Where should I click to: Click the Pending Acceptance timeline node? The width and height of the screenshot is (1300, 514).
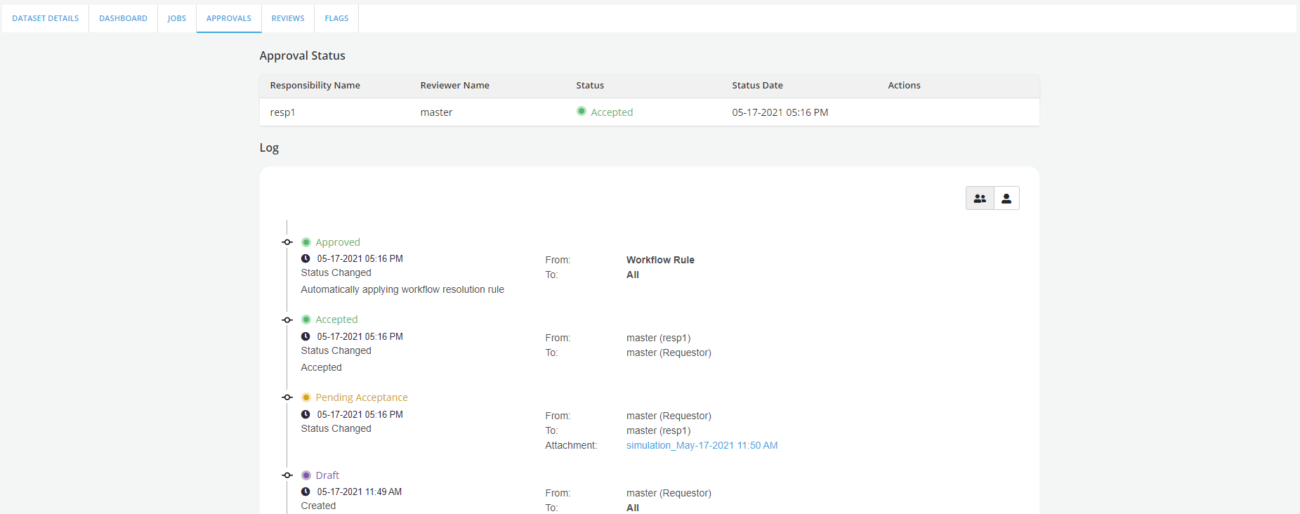click(x=287, y=397)
